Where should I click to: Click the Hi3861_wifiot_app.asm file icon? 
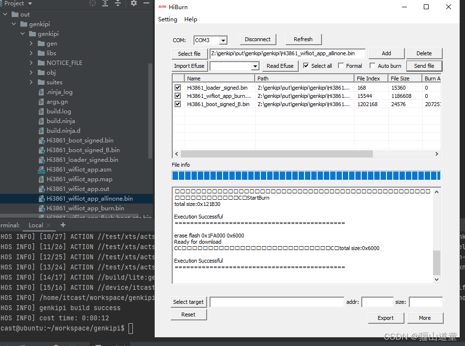pos(42,170)
